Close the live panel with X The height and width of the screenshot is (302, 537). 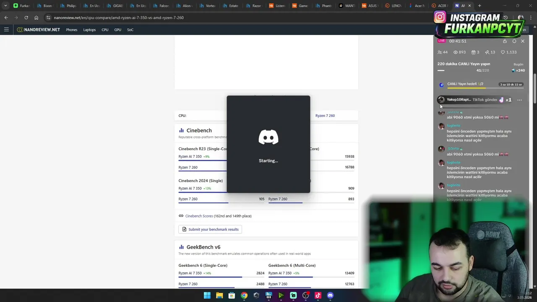(x=523, y=41)
